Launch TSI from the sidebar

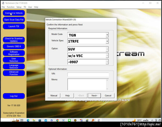(14, 26)
